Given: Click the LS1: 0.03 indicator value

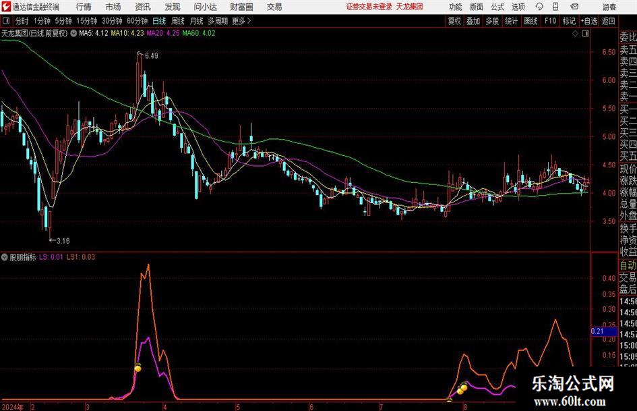Looking at the screenshot, I should coord(80,256).
